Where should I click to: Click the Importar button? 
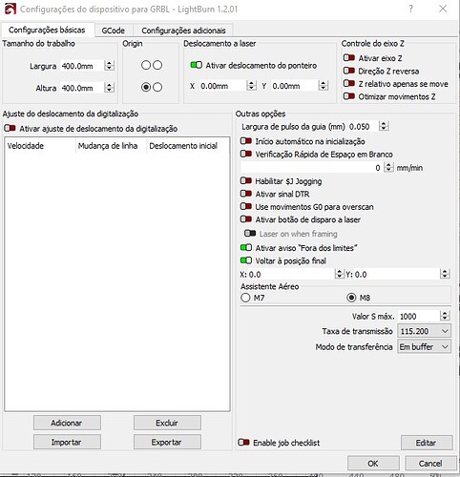67,442
